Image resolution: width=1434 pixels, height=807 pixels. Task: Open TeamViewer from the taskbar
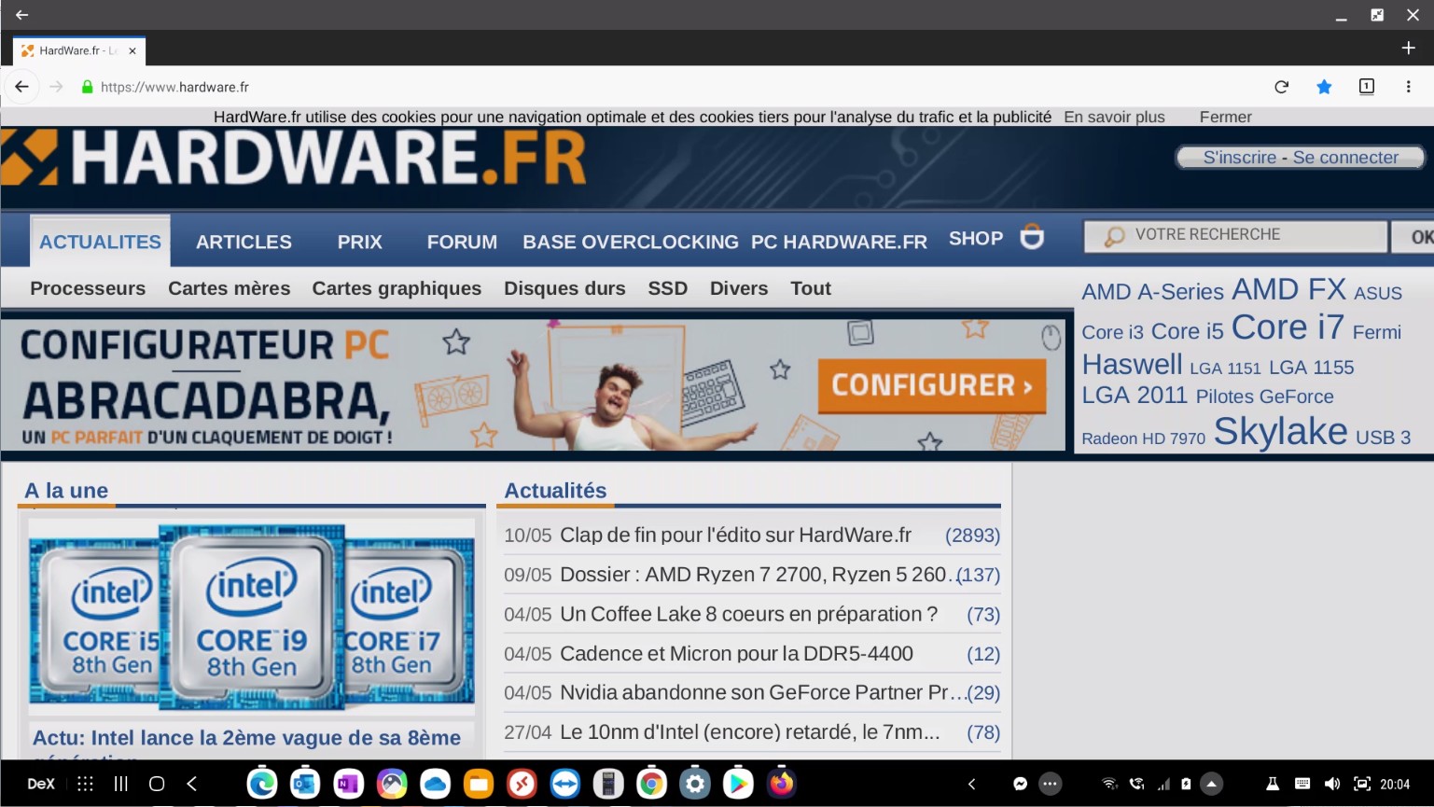point(564,784)
